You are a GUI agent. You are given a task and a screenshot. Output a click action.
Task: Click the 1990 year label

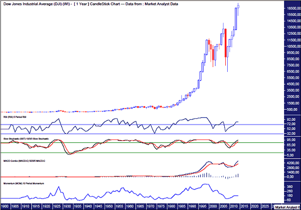pyautogui.click(x=192, y=206)
